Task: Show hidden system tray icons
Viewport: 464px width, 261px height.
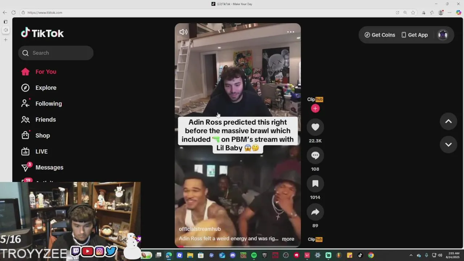Action: pyautogui.click(x=411, y=255)
